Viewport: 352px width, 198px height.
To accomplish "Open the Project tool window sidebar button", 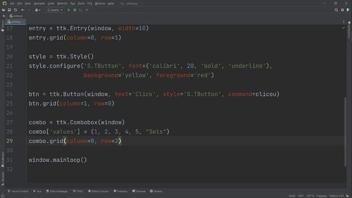I will (2, 26).
